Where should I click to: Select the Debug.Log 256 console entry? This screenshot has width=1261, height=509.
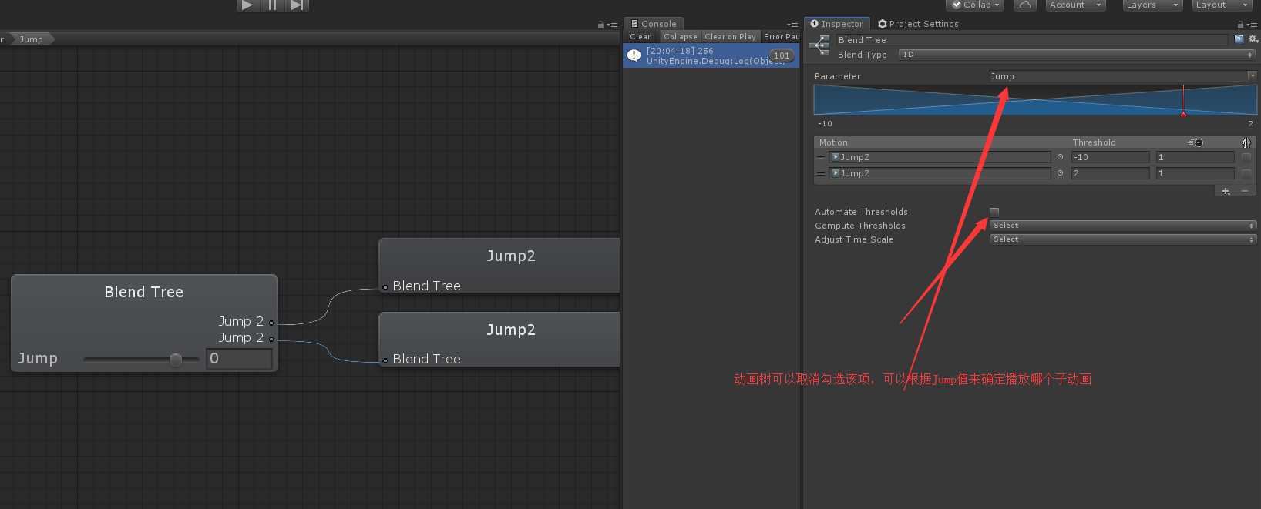[711, 55]
